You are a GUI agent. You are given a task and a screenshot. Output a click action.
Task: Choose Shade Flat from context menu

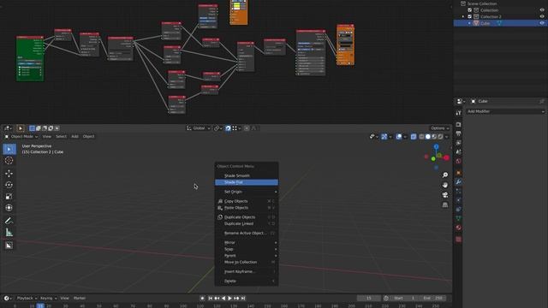247,182
